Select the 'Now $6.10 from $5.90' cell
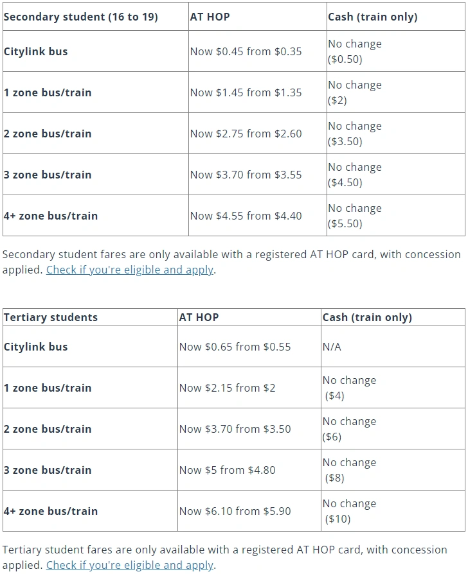The height and width of the screenshot is (574, 468). 235,511
